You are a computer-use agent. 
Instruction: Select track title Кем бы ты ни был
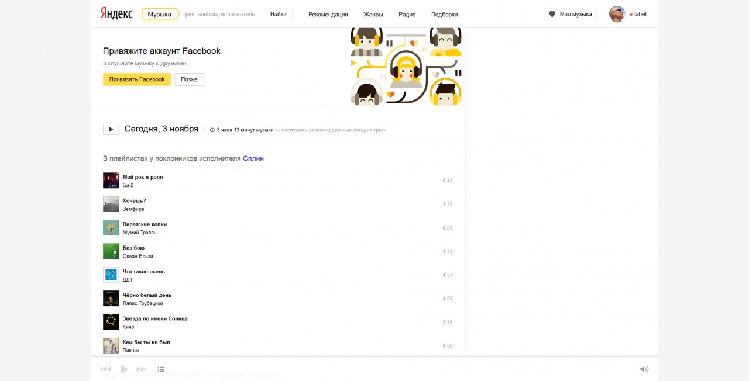pyautogui.click(x=146, y=342)
